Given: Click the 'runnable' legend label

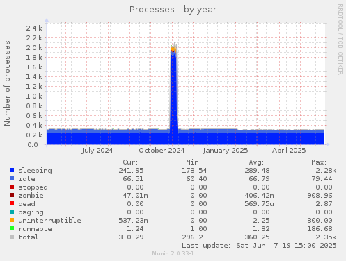Looking at the screenshot, I should (x=35, y=229).
